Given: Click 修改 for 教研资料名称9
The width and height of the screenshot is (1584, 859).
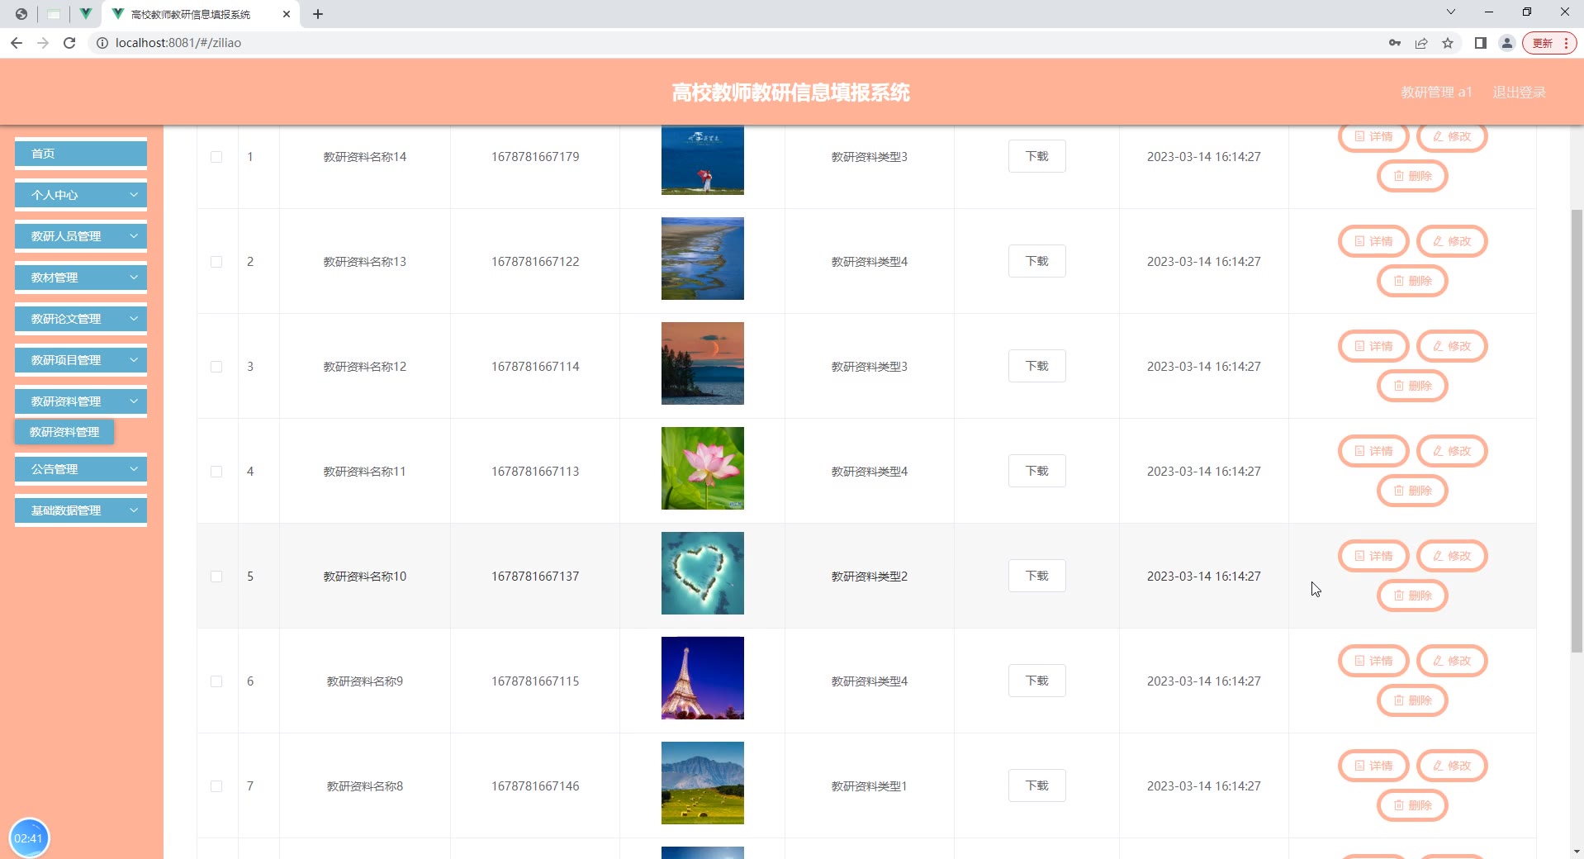Looking at the screenshot, I should [1452, 661].
